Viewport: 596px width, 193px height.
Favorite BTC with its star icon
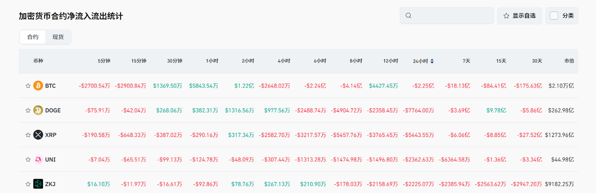tap(28, 86)
